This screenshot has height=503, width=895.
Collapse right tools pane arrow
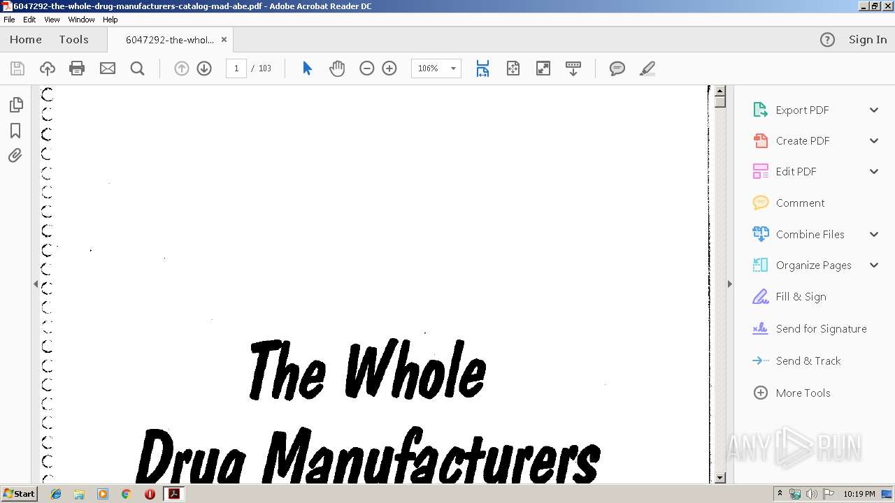coord(729,284)
